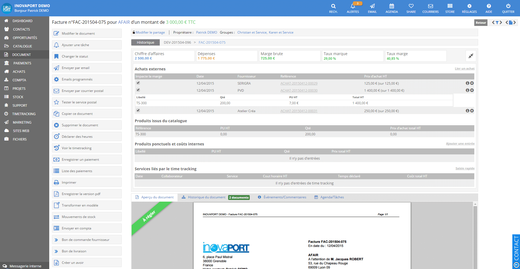Screen dimensions: 520x269
Task: Click Ajouter une tâche button
Action: [x=87, y=45]
